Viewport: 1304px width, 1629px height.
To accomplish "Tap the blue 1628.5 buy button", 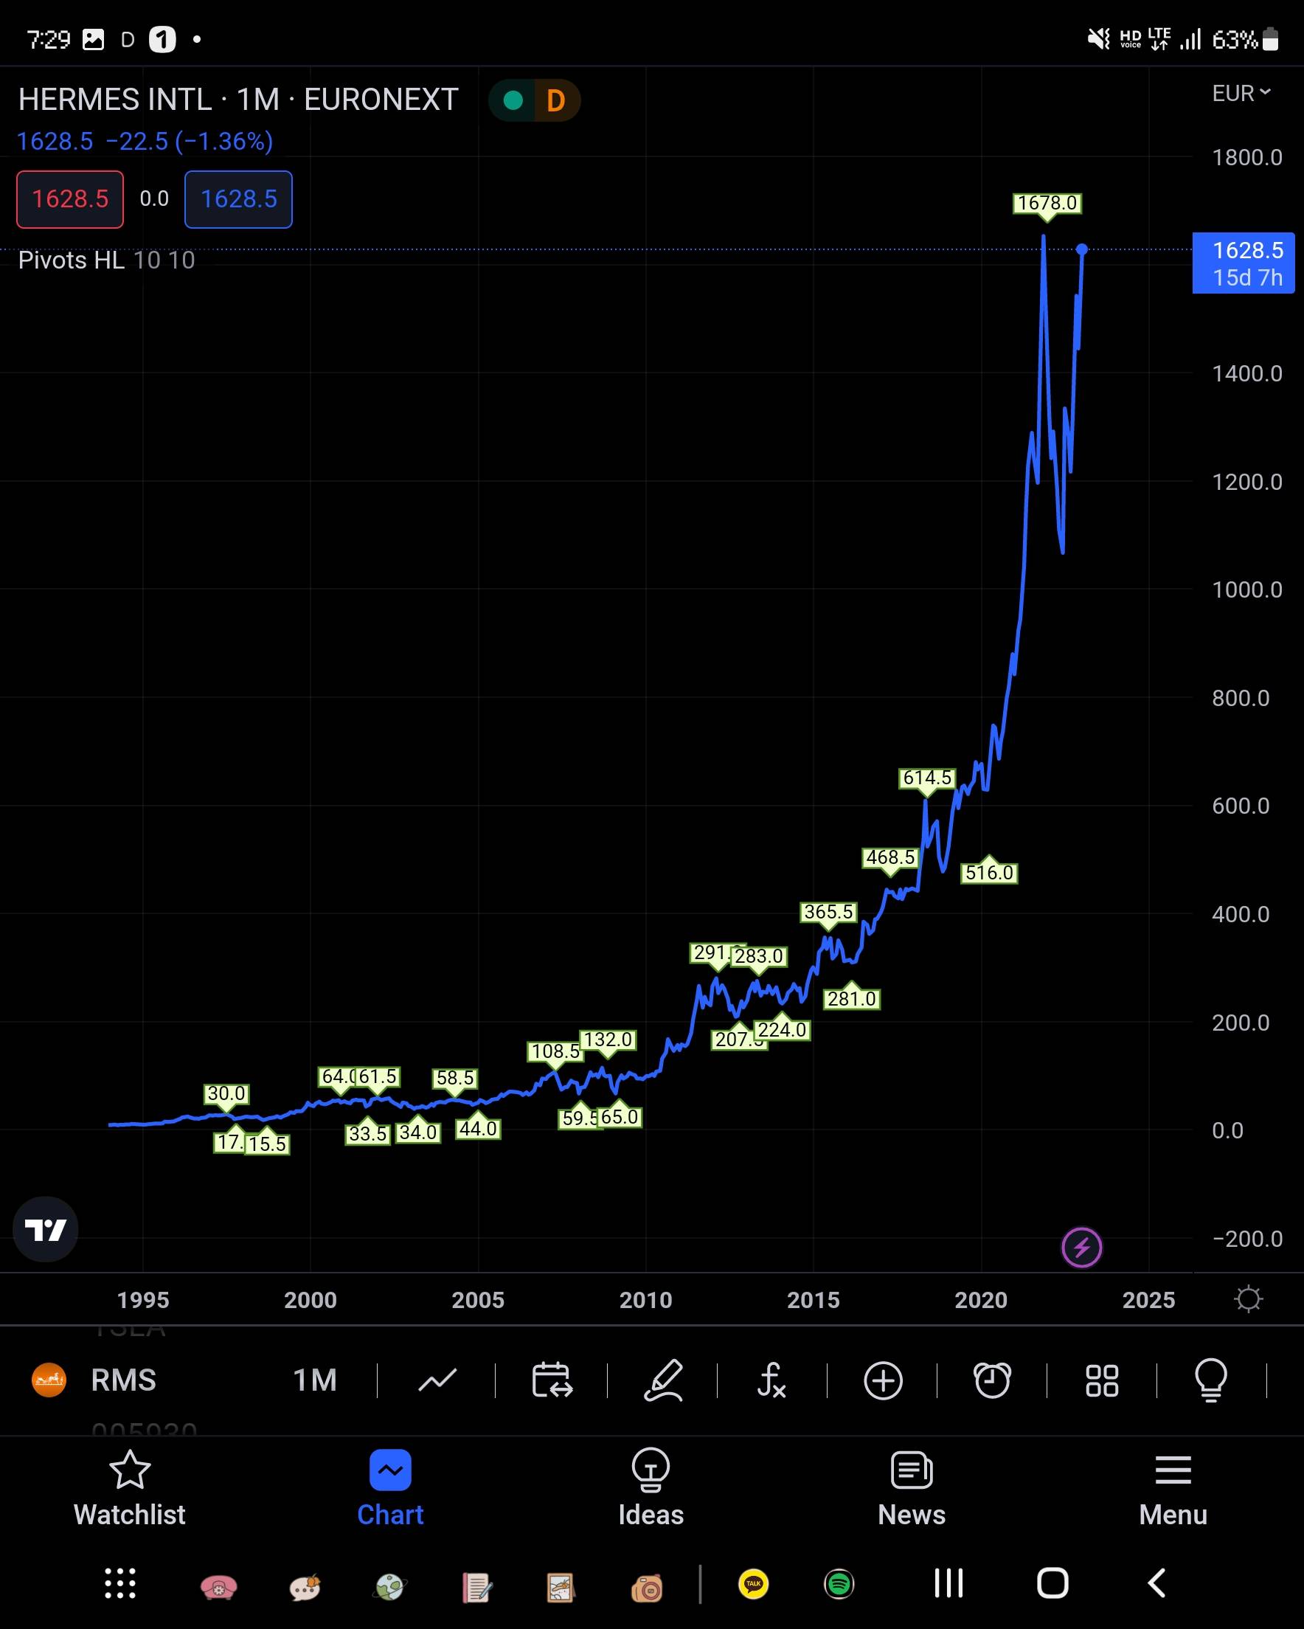I will click(238, 199).
